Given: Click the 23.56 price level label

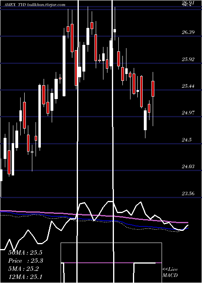Looking at the screenshot, I should [188, 194].
